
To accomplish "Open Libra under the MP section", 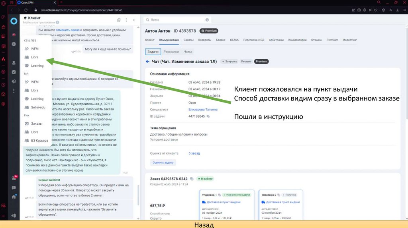I will (x=34, y=90).
